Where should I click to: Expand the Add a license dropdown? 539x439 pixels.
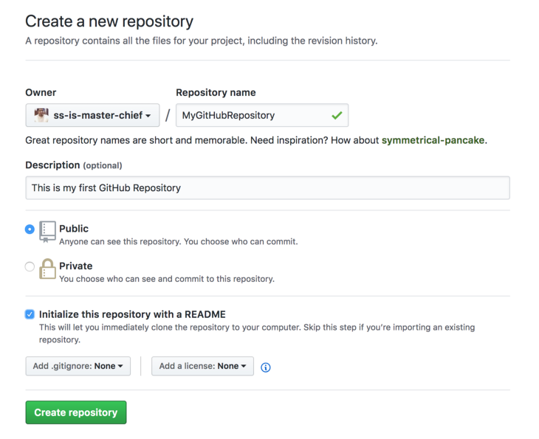[x=202, y=366]
